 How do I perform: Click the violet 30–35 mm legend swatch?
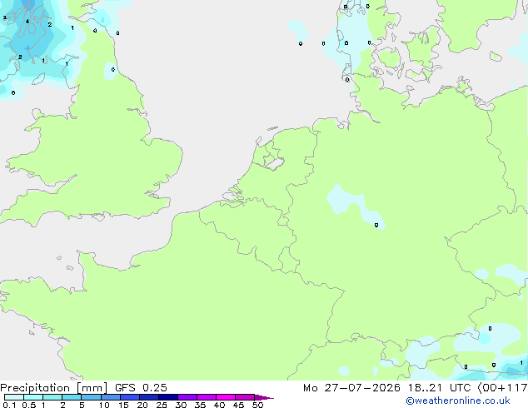187,397
